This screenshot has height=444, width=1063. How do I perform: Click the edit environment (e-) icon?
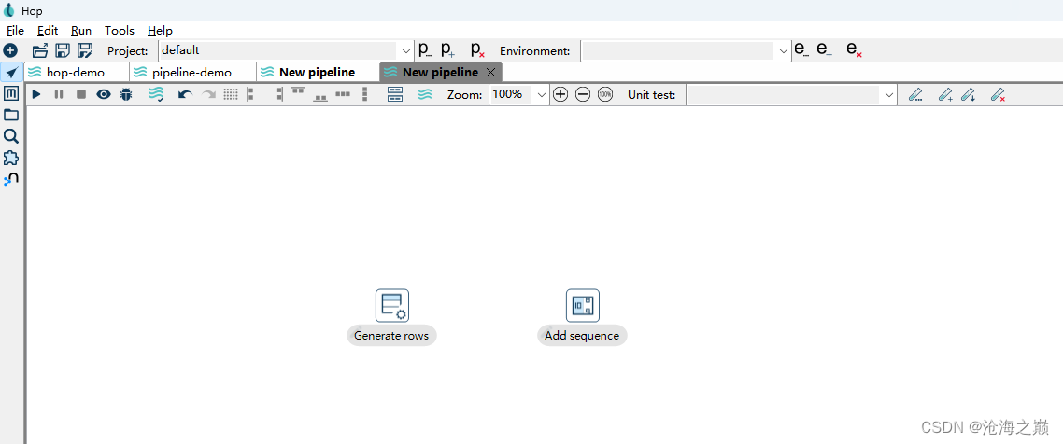coord(801,49)
